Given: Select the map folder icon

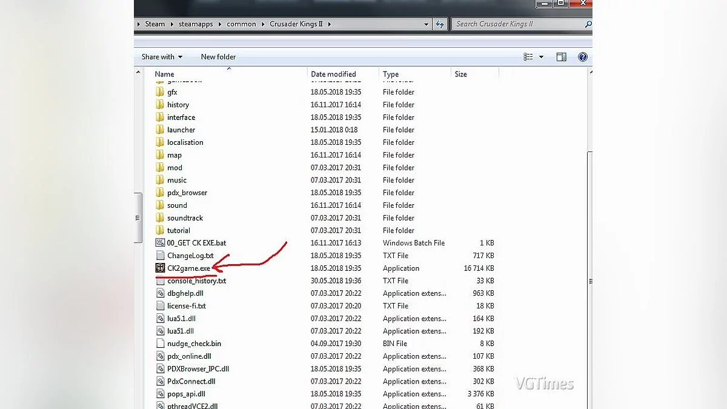Looking at the screenshot, I should coord(160,155).
